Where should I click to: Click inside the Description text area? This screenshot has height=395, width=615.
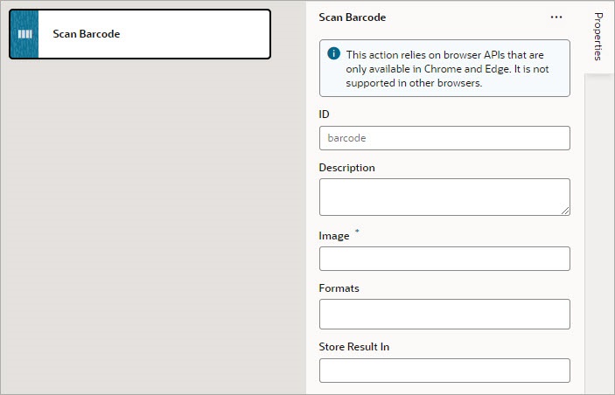pyautogui.click(x=443, y=196)
